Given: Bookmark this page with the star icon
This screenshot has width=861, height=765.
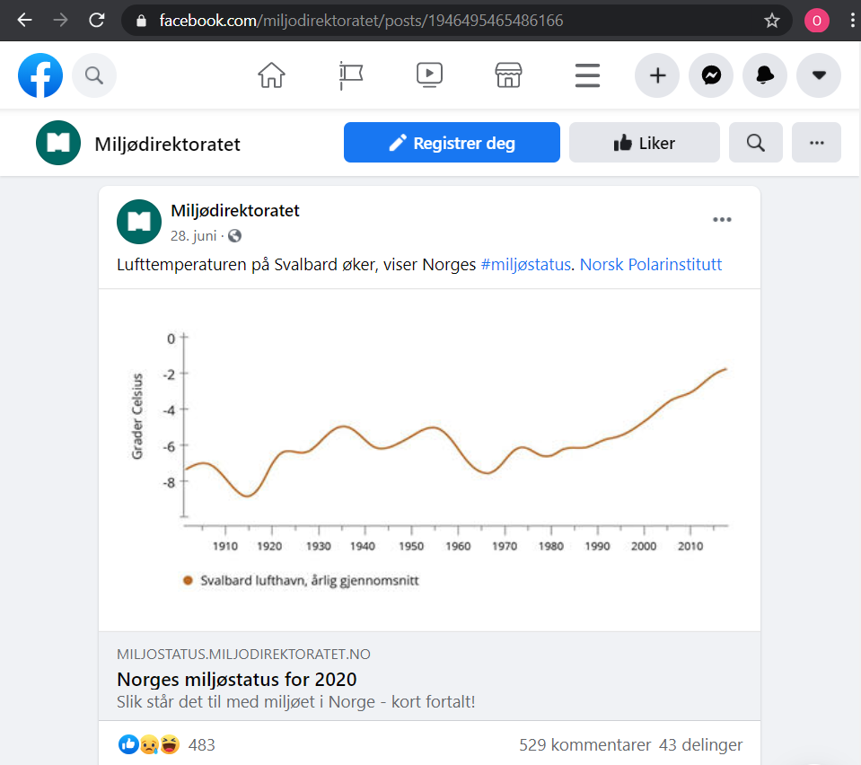Looking at the screenshot, I should tap(771, 21).
